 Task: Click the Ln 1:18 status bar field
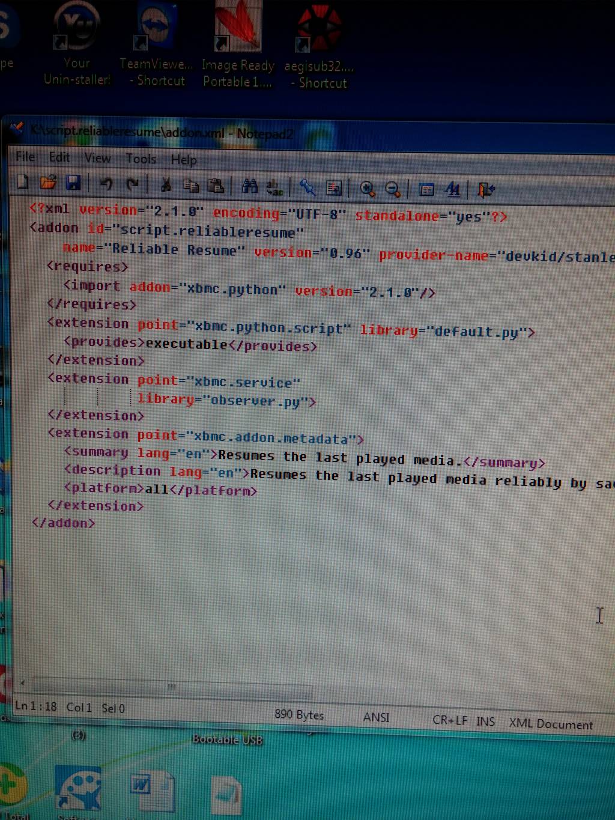tap(35, 706)
